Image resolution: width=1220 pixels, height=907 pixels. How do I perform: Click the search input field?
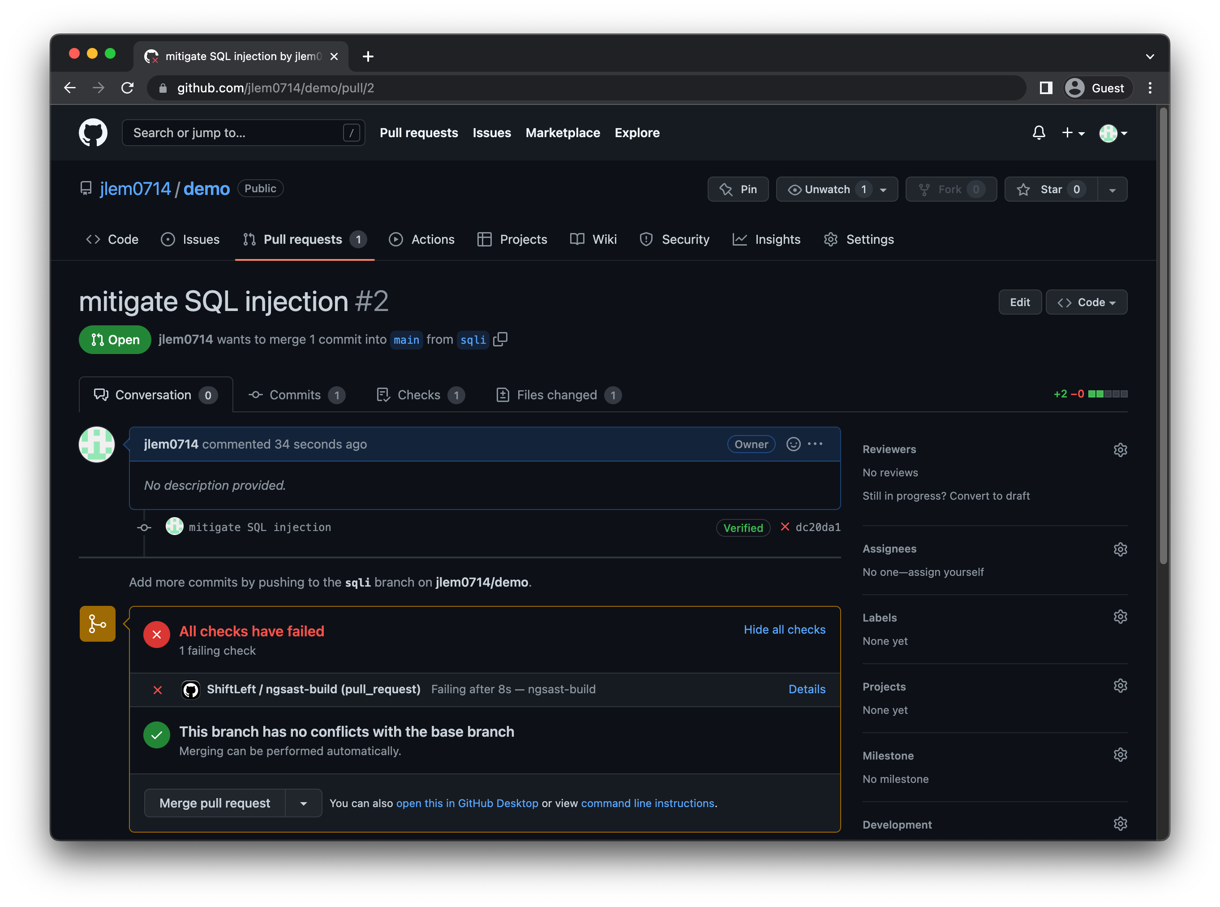click(x=242, y=133)
